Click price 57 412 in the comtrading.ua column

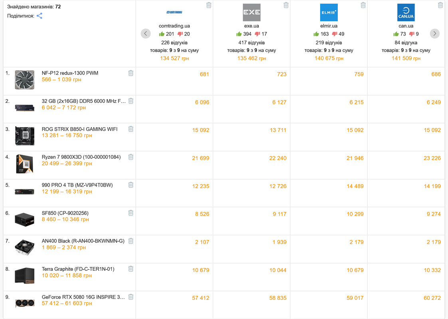pos(200,298)
